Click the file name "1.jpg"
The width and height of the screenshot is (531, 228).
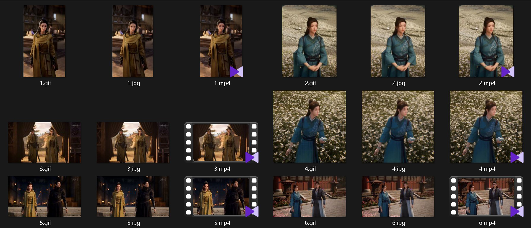point(134,83)
